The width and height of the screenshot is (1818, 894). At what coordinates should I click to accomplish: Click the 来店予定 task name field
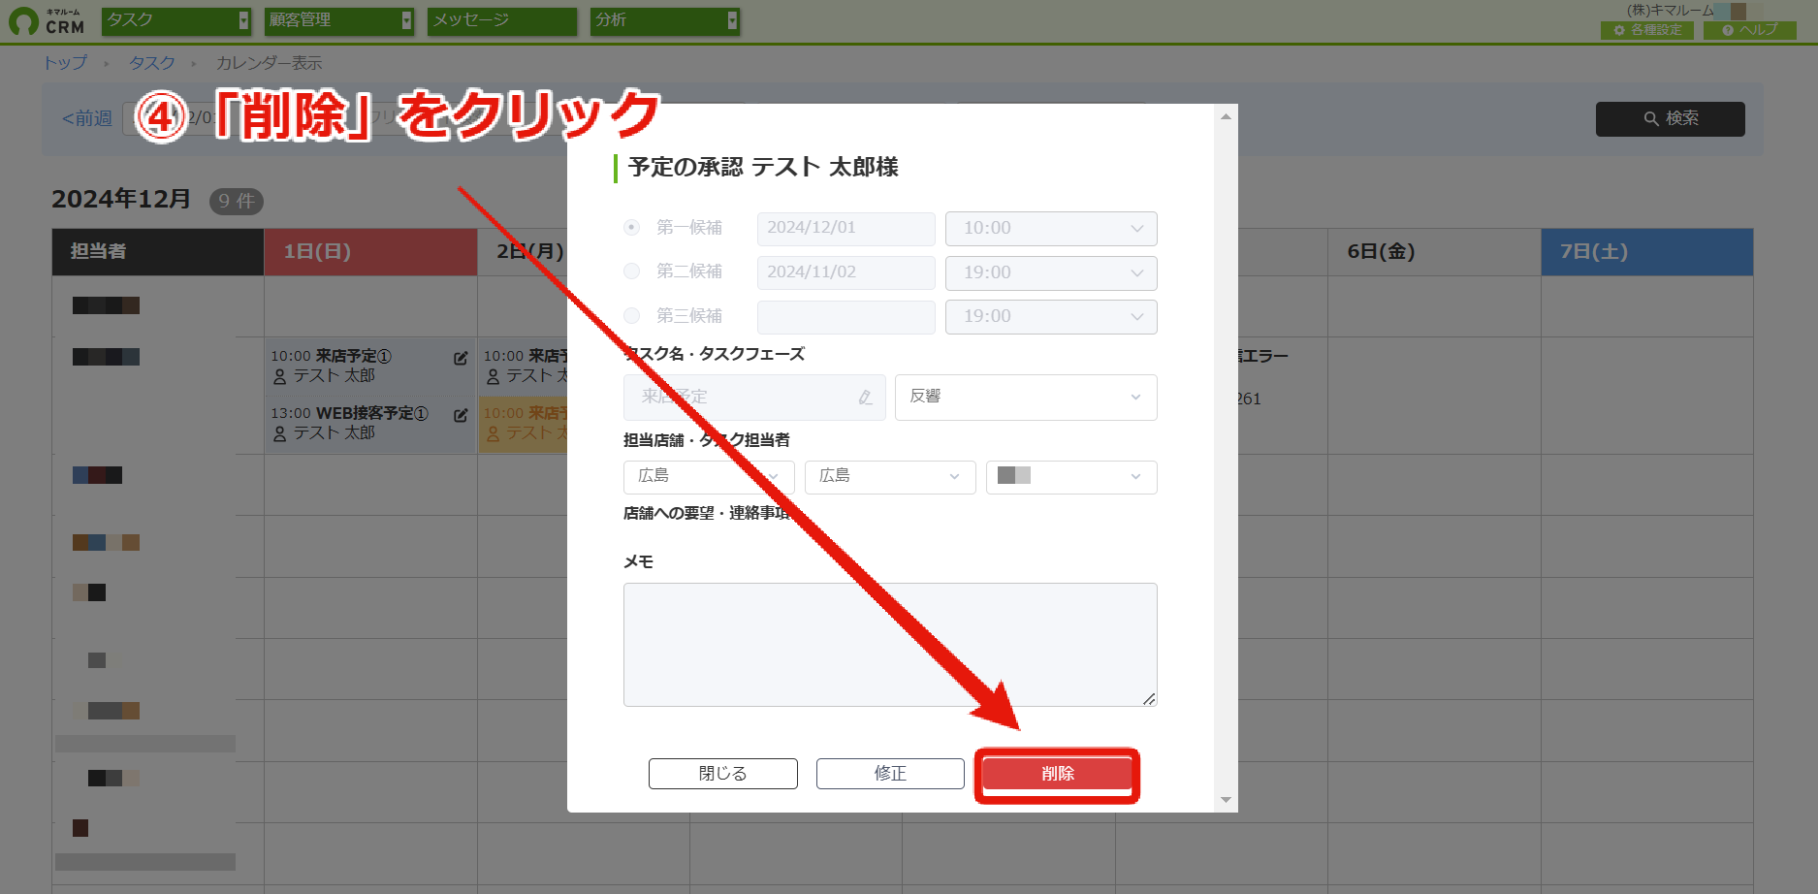(x=754, y=398)
